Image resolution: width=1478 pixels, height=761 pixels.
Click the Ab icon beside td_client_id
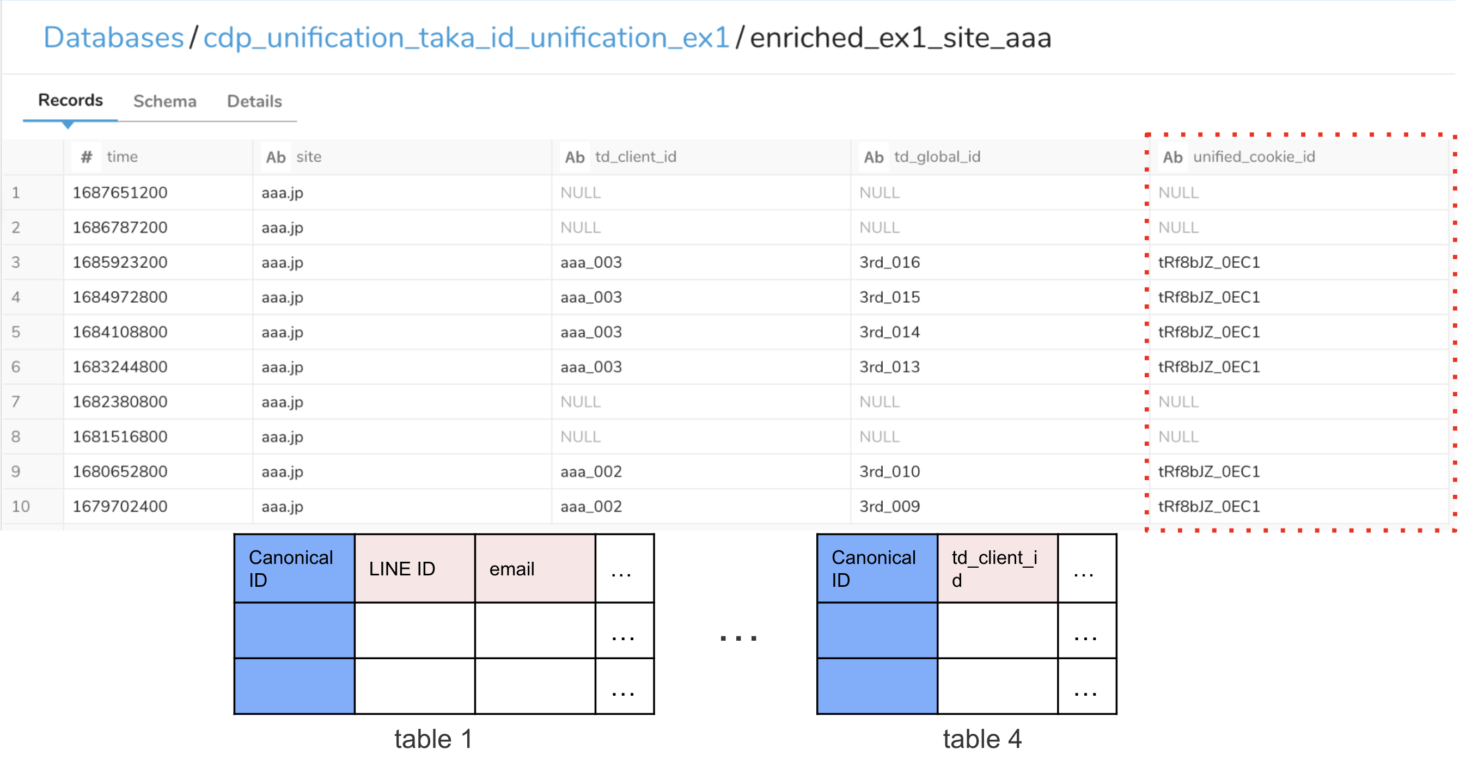click(575, 157)
